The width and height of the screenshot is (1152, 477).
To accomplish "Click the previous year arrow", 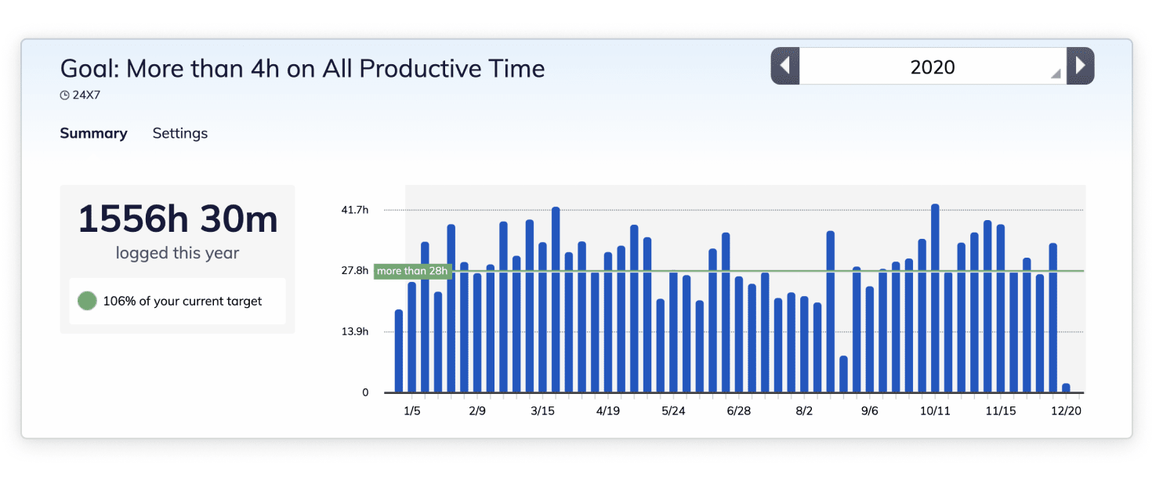I will (x=784, y=66).
